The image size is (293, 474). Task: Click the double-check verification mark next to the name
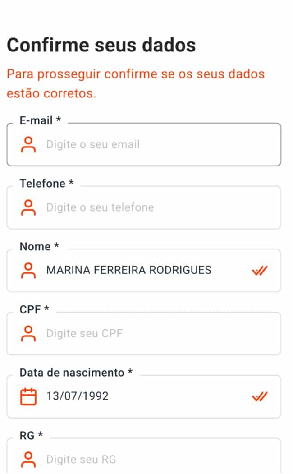(259, 270)
